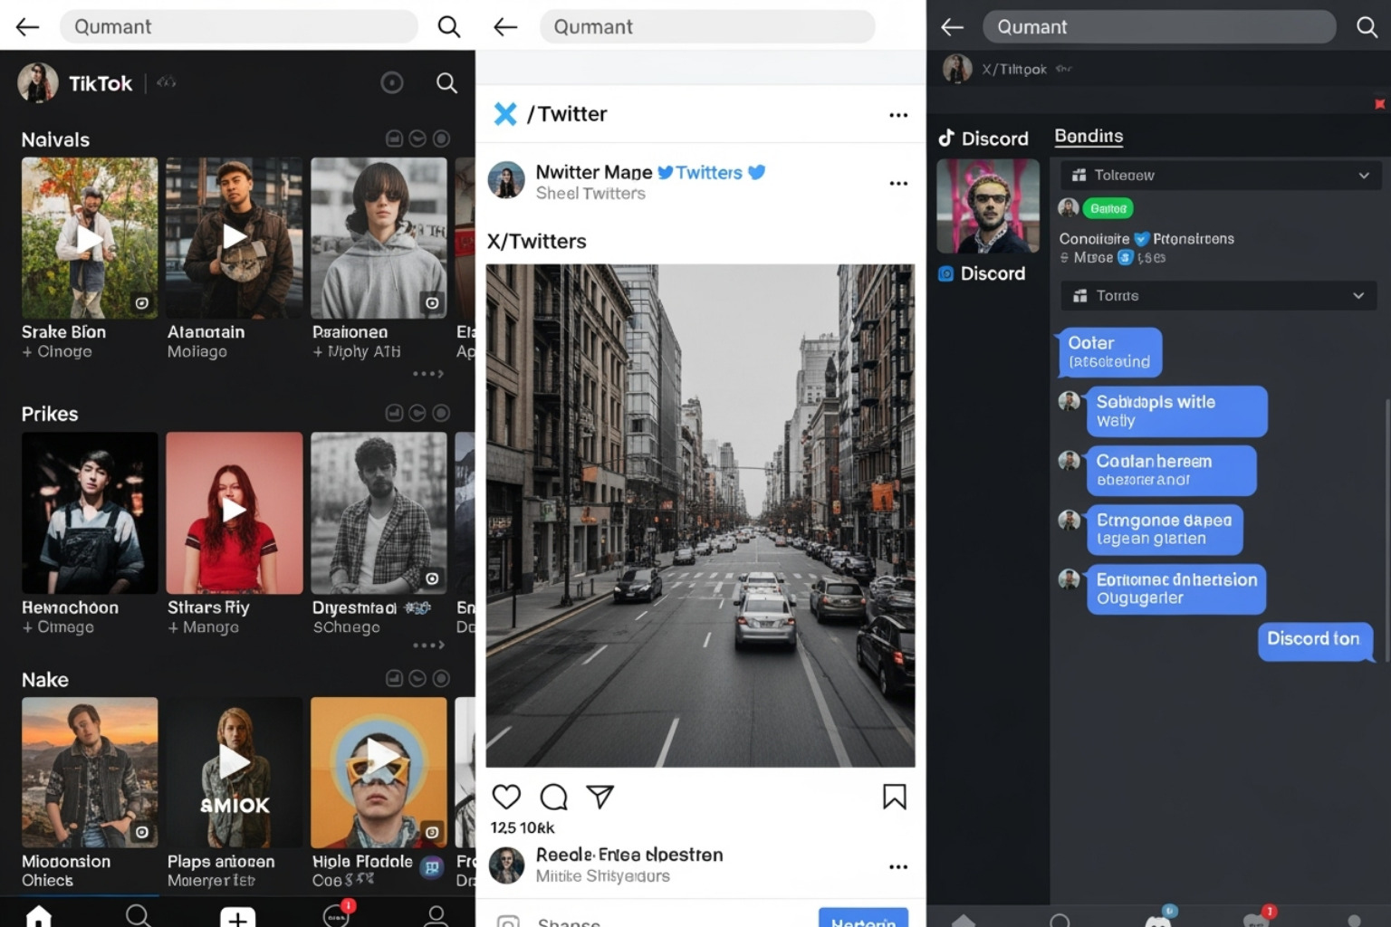Click the TikTok note icon beside the Discord heading
The width and height of the screenshot is (1391, 927).
[x=946, y=138]
